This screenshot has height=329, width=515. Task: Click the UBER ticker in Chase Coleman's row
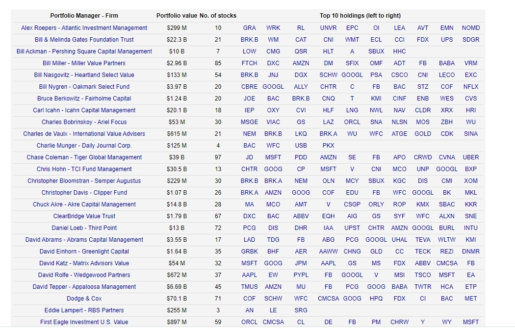tap(470, 157)
